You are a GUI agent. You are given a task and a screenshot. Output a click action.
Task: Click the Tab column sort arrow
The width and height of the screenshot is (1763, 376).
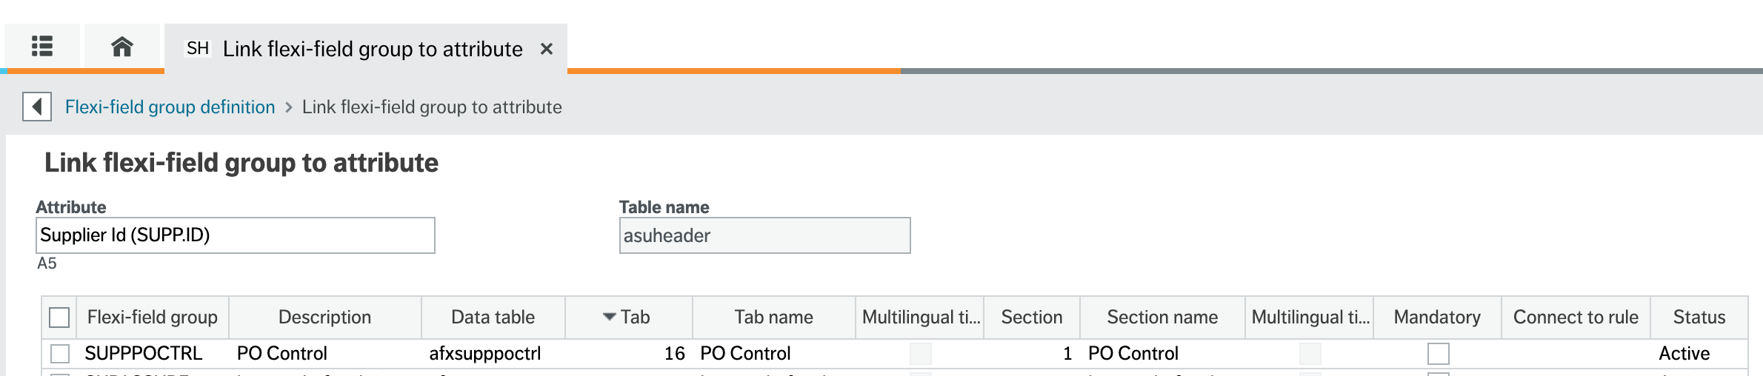click(610, 317)
